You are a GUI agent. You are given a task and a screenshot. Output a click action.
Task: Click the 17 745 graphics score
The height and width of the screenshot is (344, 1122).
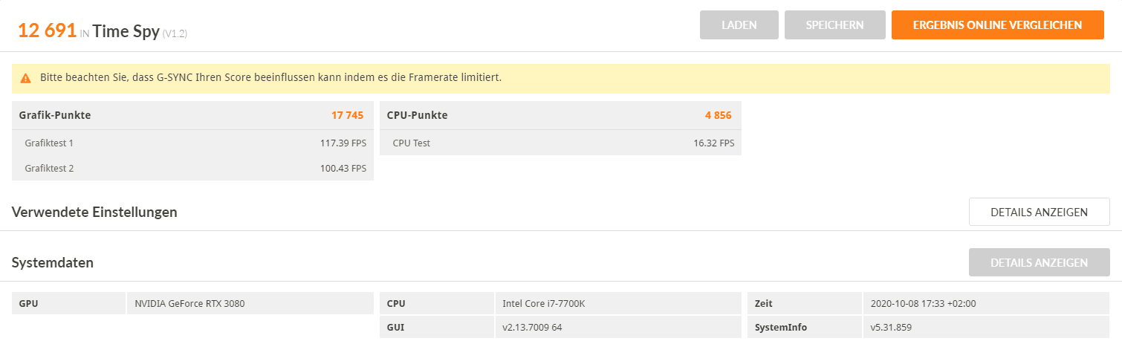click(x=348, y=115)
